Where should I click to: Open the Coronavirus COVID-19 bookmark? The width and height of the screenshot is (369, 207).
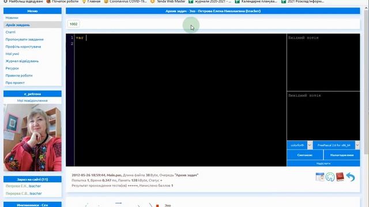[126, 1]
